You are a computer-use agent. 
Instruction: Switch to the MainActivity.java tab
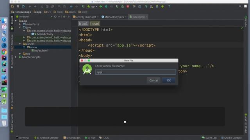[114, 17]
